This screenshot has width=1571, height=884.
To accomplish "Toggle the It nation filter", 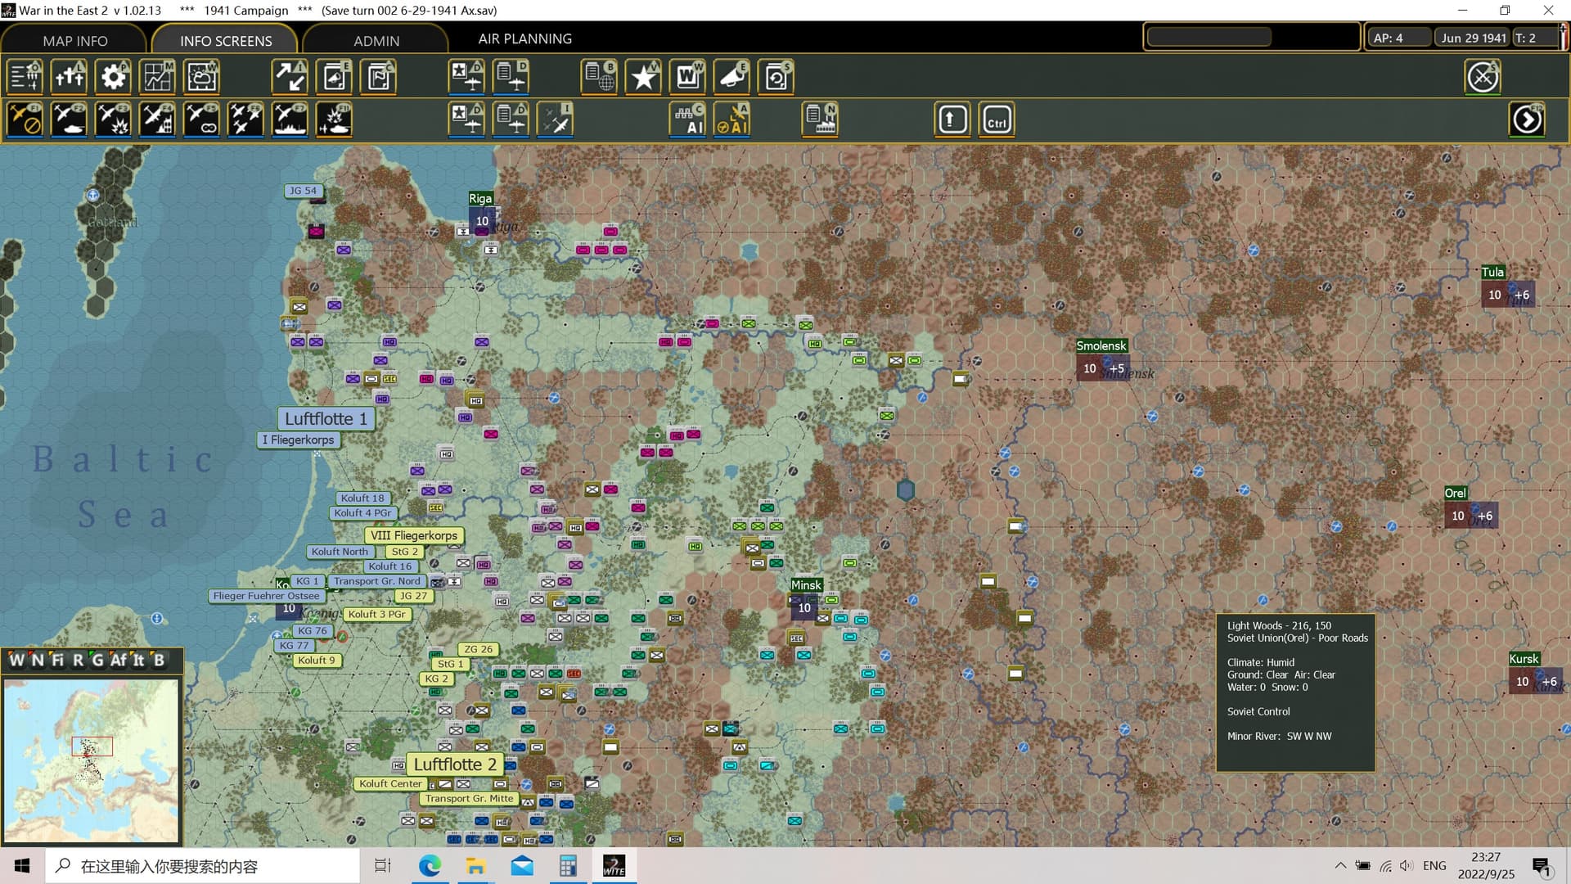I will pyautogui.click(x=139, y=660).
